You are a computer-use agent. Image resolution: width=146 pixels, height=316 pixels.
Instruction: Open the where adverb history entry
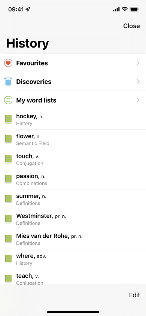click(x=73, y=259)
